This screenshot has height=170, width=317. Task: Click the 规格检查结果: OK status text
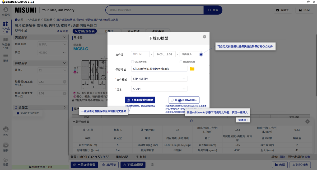40,167
